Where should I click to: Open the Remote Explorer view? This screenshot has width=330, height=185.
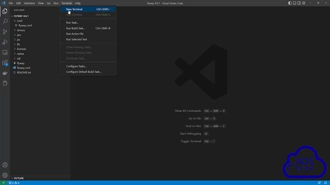[5, 52]
